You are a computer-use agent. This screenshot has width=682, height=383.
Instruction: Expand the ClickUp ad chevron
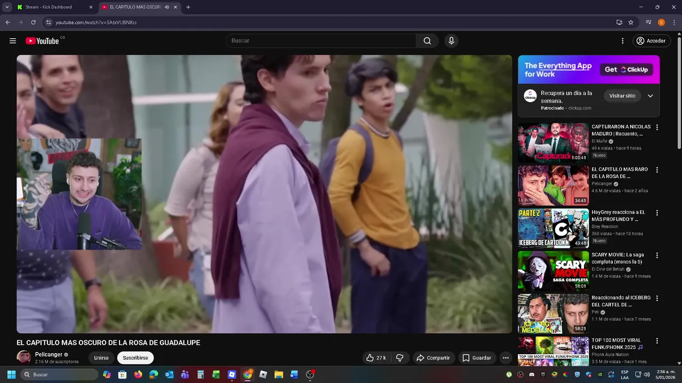(650, 96)
